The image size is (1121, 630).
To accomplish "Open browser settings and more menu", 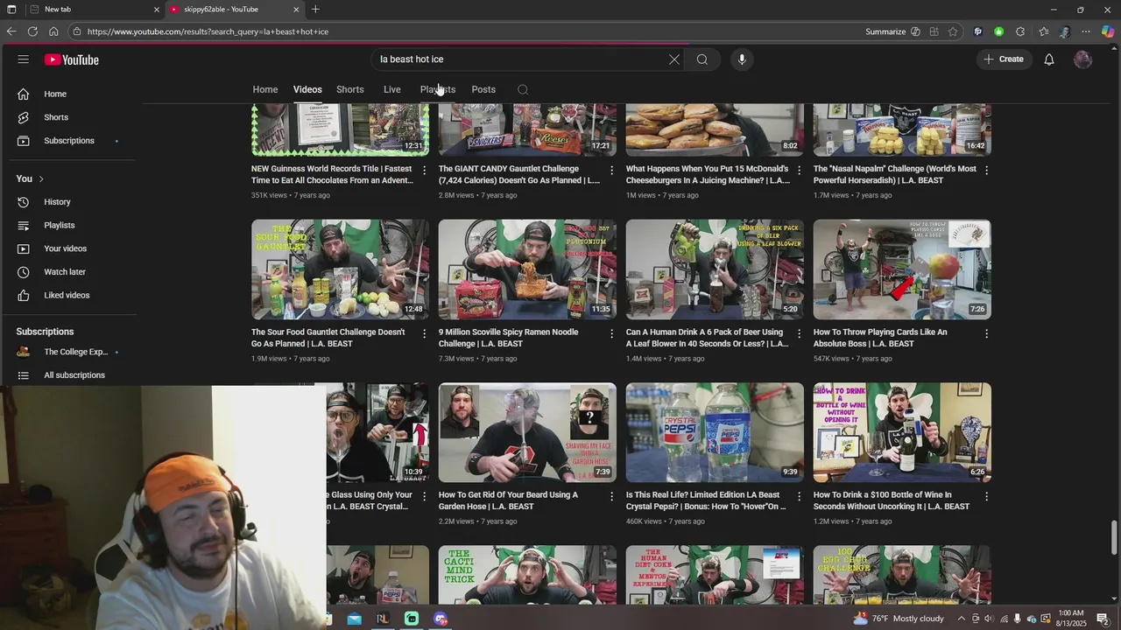I will (1086, 31).
